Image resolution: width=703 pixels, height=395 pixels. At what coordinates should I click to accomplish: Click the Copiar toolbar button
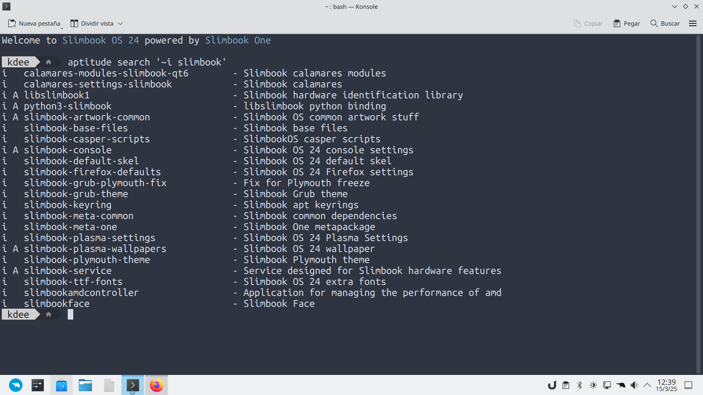pos(588,23)
